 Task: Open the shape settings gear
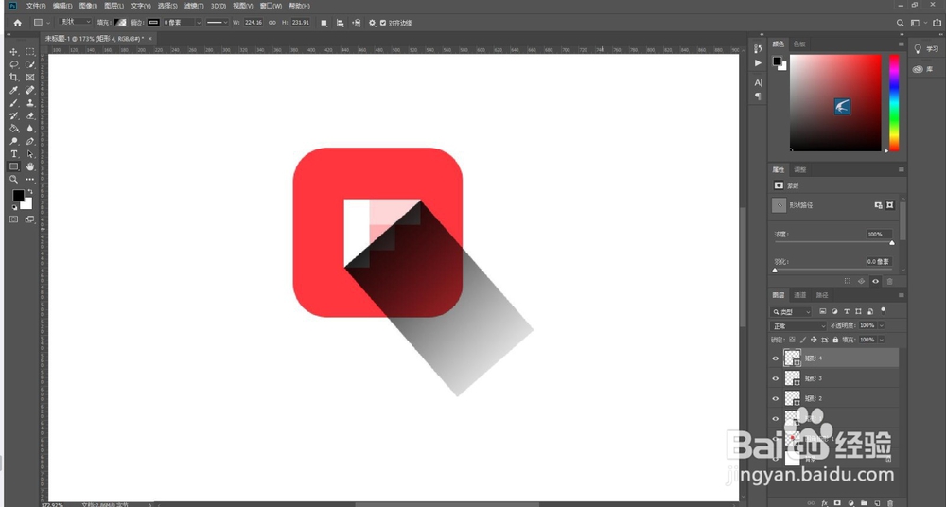[x=372, y=23]
